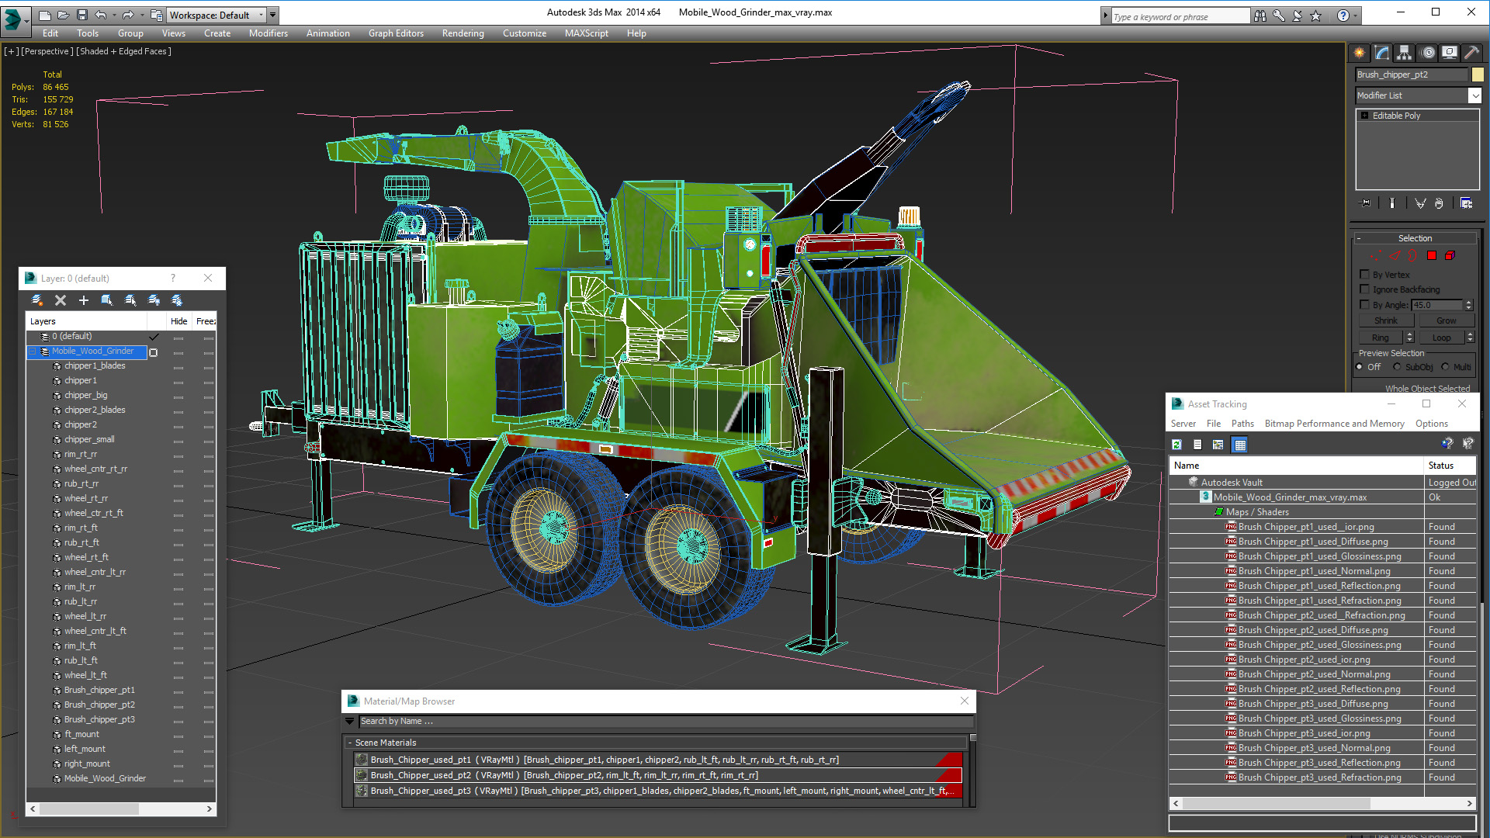Open the Help question mark dropdown arrow
The height and width of the screenshot is (838, 1490).
click(1356, 16)
